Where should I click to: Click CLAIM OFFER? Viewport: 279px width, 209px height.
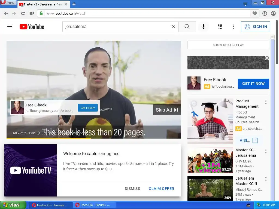pos(161,189)
